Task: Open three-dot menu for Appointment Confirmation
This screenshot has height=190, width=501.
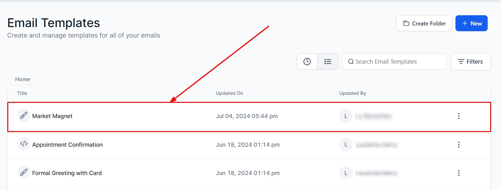Action: [458, 145]
